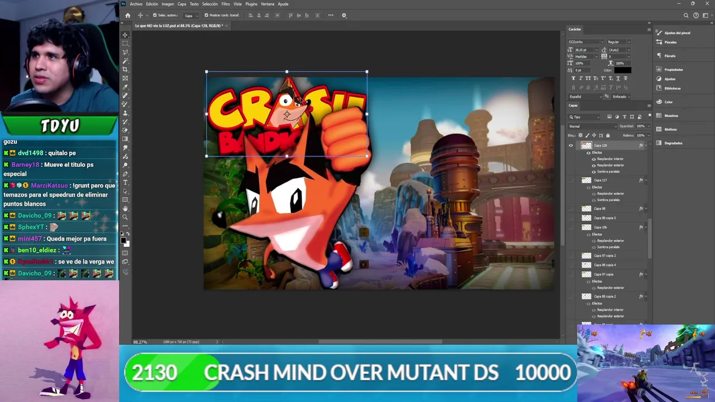Show layer Capa 117

click(x=570, y=180)
